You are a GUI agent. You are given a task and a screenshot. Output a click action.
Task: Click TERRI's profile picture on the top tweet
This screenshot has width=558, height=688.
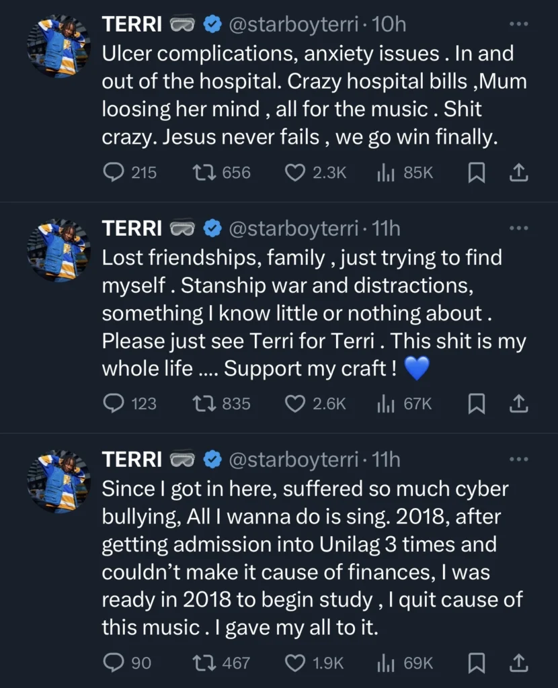coord(58,47)
